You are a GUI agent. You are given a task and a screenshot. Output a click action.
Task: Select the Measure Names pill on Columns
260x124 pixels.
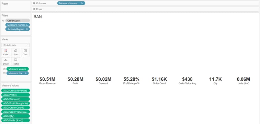[x=71, y=3]
